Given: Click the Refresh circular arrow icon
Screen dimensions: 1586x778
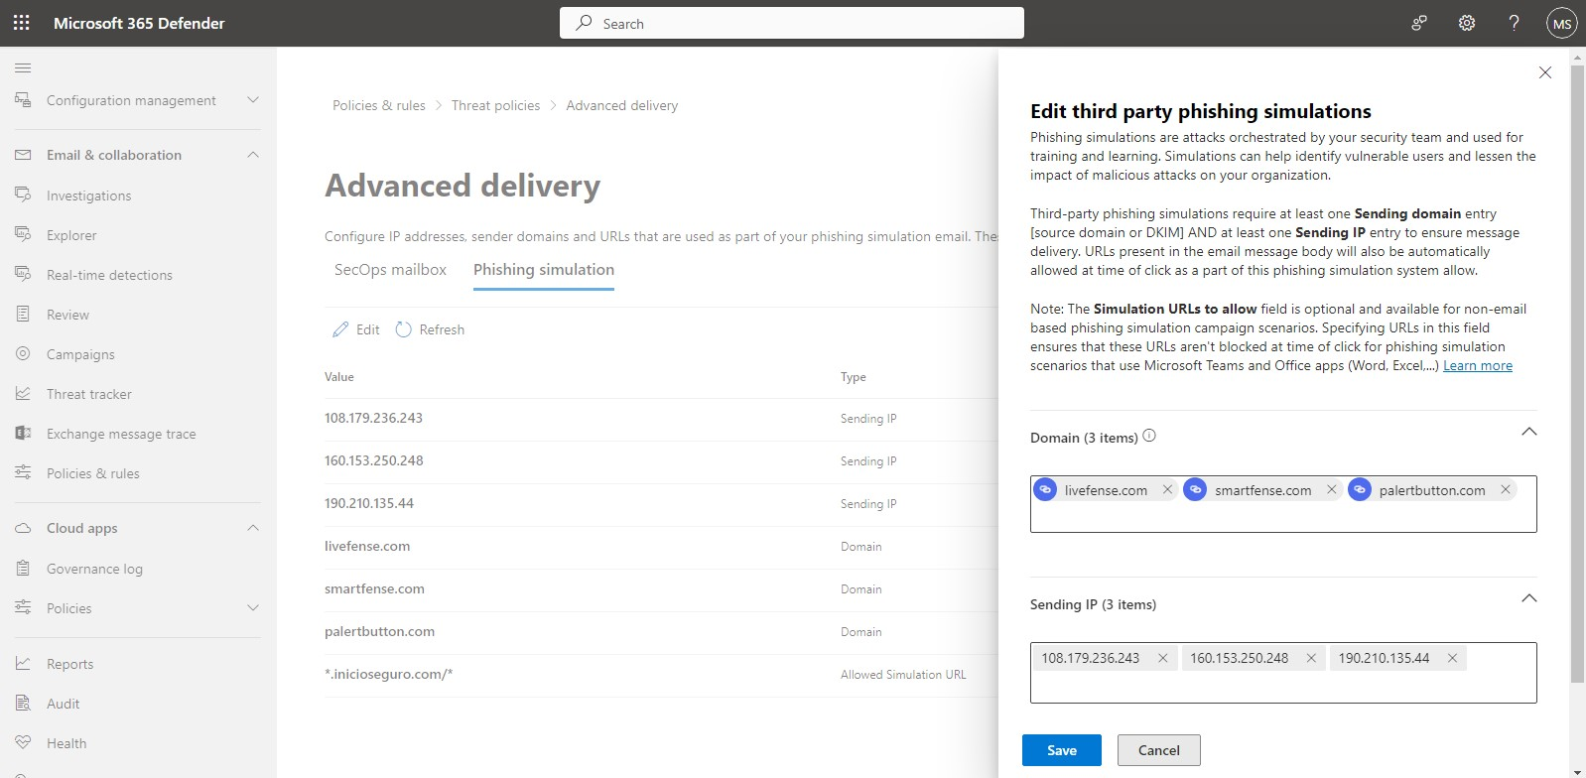Looking at the screenshot, I should [403, 329].
